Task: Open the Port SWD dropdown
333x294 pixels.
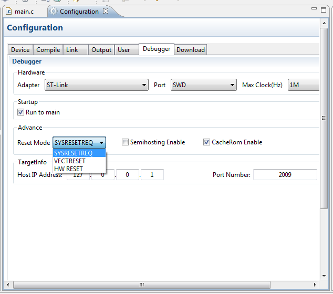Action: click(203, 85)
